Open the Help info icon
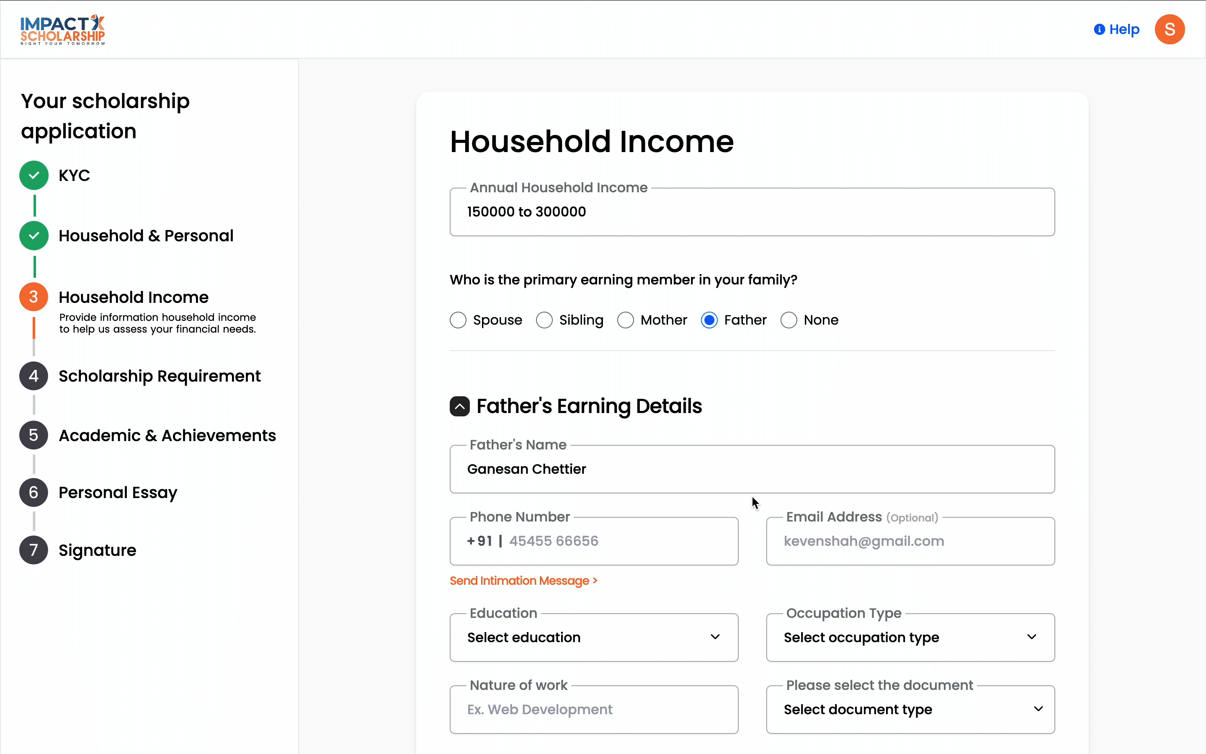 [x=1099, y=29]
